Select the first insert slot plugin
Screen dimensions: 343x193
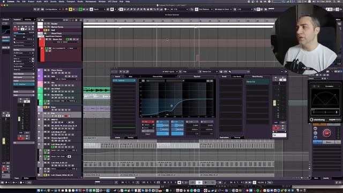[124, 80]
